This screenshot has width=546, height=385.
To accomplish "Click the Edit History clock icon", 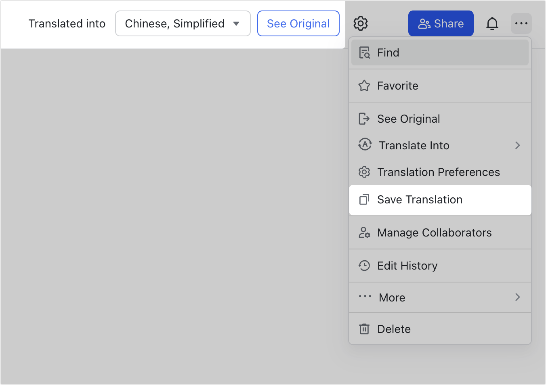I will [x=364, y=266].
